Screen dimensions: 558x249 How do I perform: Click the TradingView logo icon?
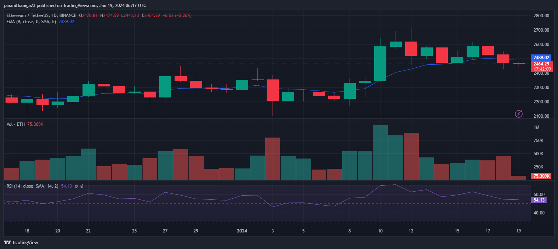pyautogui.click(x=7, y=242)
